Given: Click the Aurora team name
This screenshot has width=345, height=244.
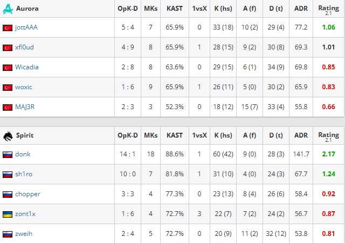Looking at the screenshot, I should tap(27, 9).
